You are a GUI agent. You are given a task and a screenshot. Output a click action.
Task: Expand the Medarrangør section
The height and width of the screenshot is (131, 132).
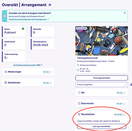pos(48,72)
